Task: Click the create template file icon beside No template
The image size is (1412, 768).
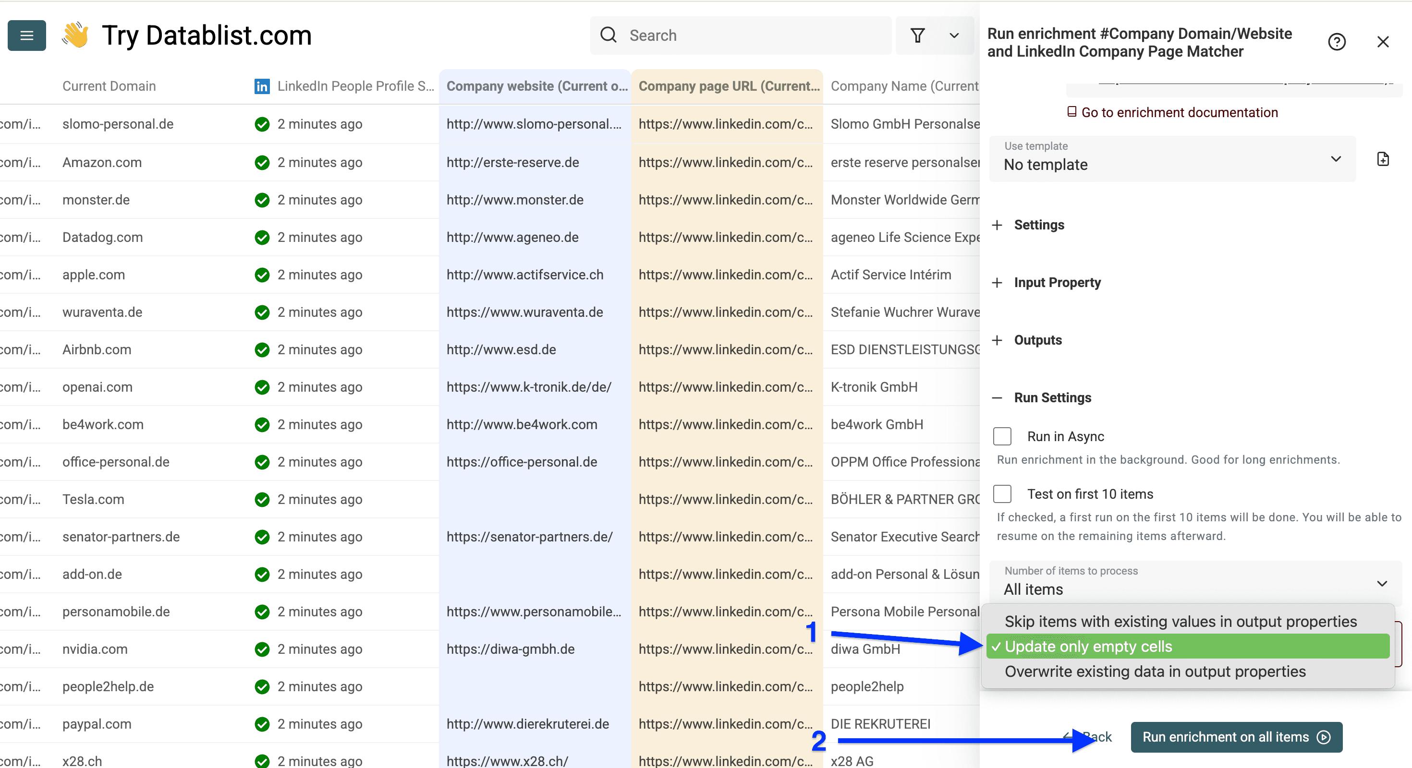Action: tap(1384, 159)
